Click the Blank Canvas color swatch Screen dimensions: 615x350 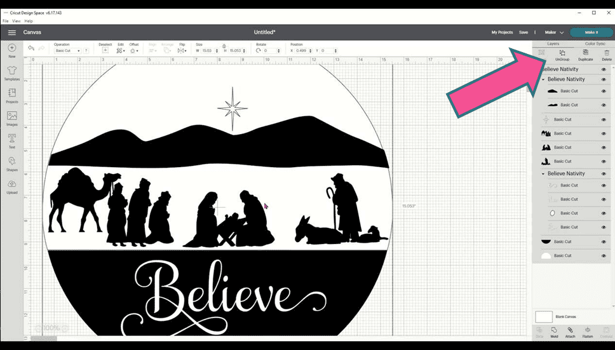point(544,317)
